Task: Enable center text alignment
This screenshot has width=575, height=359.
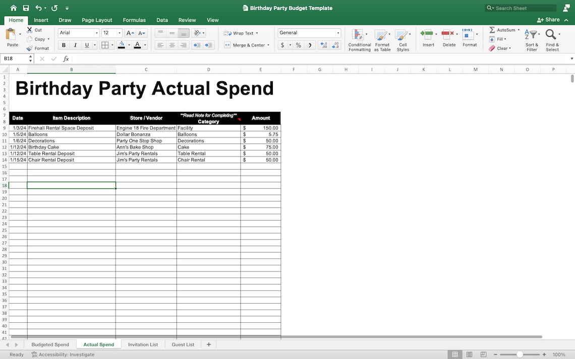Action: [x=171, y=45]
